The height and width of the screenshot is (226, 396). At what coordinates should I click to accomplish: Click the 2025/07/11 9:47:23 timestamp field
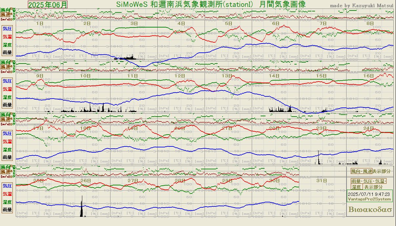pyautogui.click(x=368, y=194)
